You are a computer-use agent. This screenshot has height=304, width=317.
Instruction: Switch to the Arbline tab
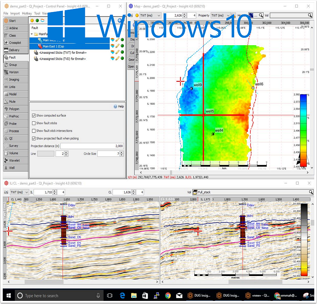click(16, 28)
